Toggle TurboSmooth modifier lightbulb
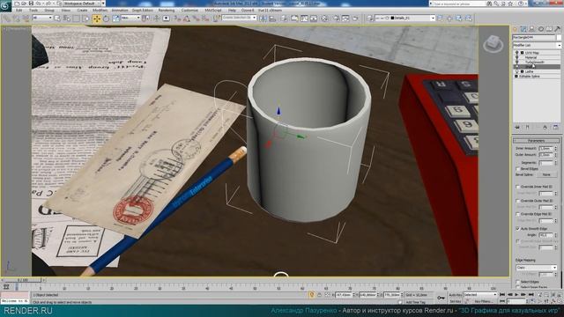Screen dimensions: 564x317 517,62
